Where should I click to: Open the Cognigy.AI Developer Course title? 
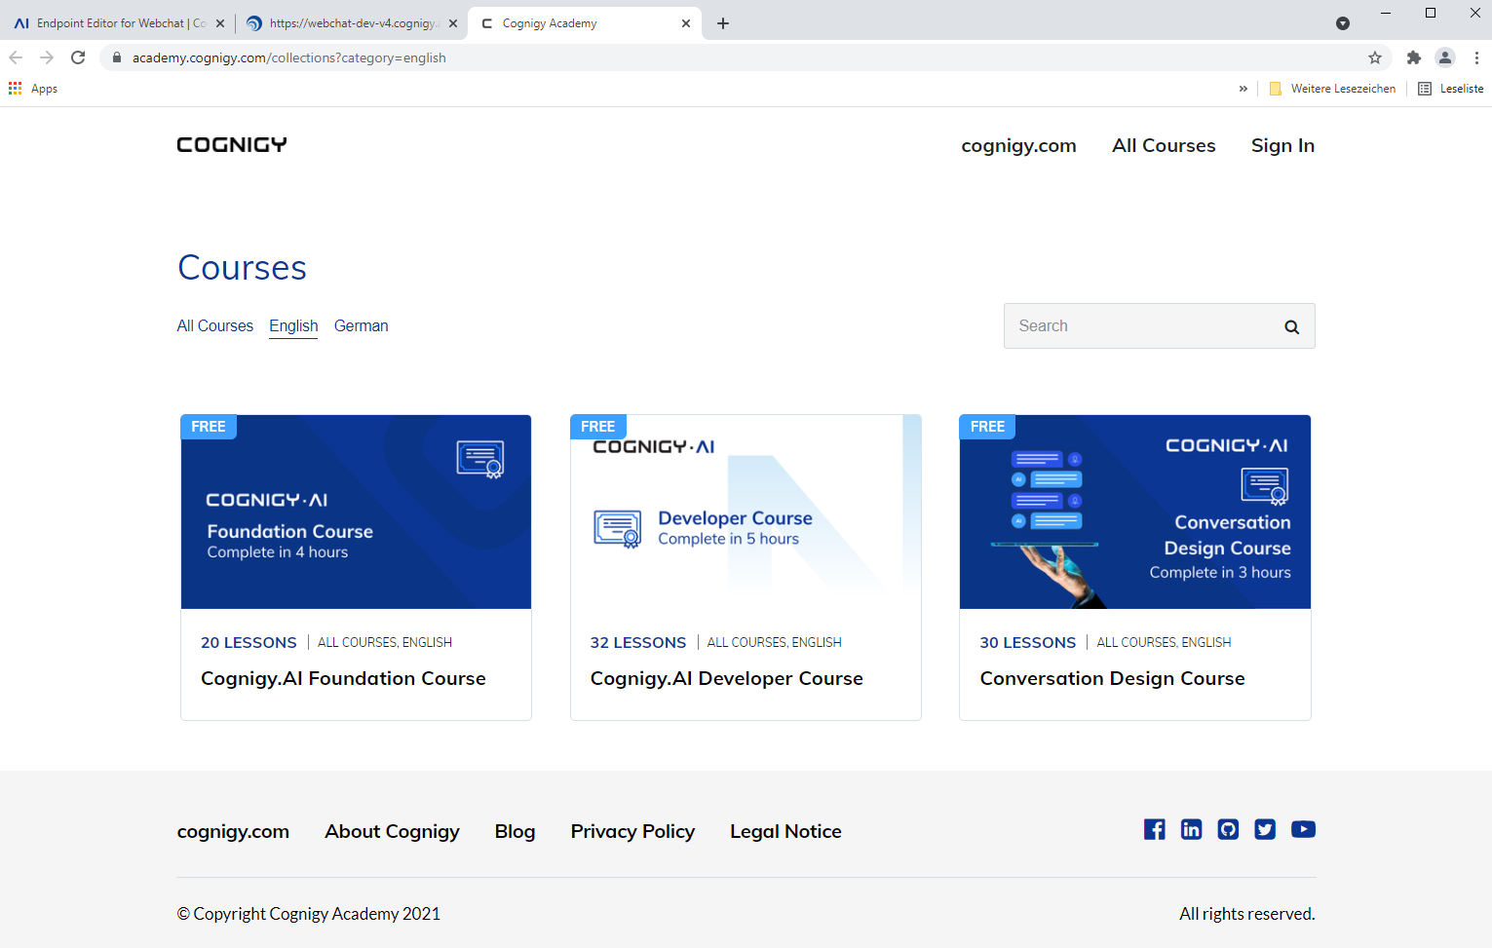[727, 678]
